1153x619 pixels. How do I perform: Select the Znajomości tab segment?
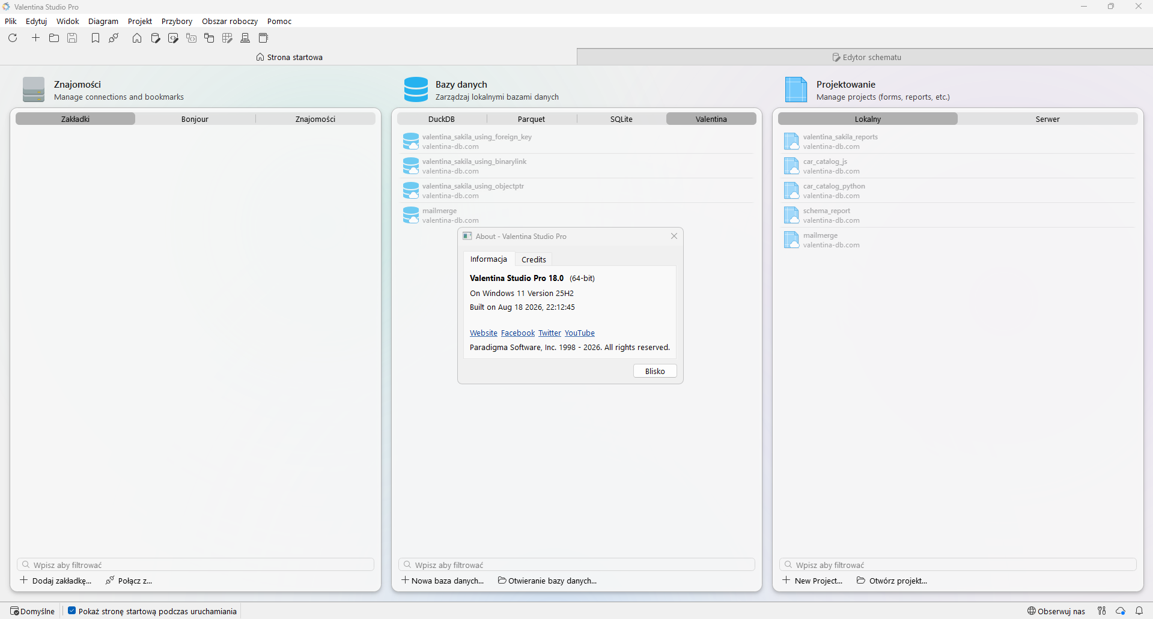pyautogui.click(x=315, y=119)
